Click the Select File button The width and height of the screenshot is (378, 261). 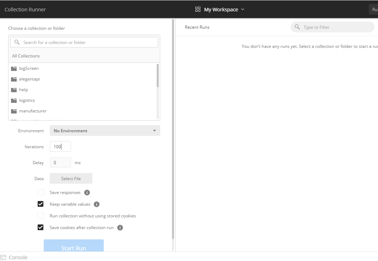(71, 178)
